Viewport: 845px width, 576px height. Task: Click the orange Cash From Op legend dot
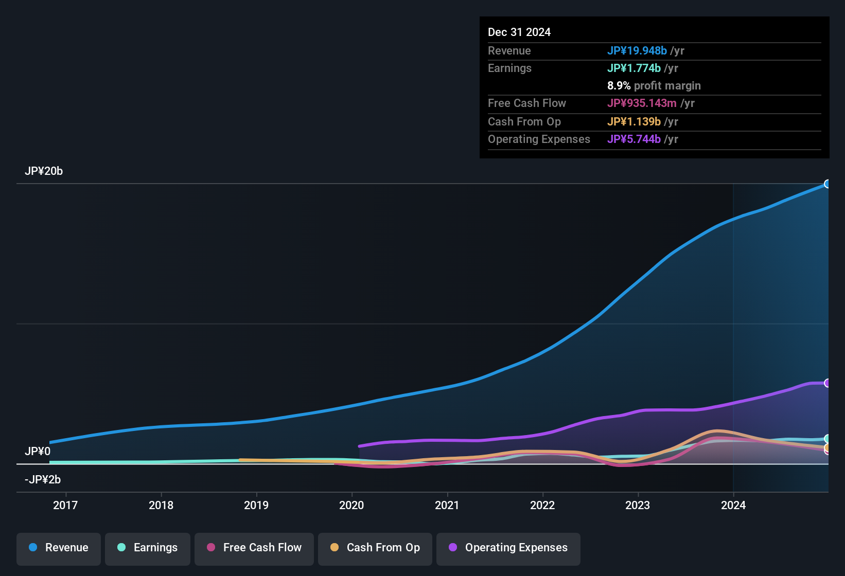[335, 548]
